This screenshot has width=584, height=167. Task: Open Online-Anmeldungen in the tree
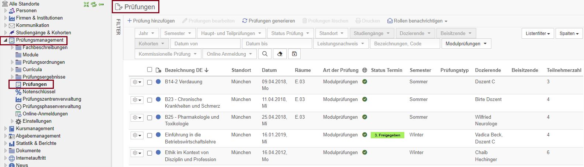[45, 114]
